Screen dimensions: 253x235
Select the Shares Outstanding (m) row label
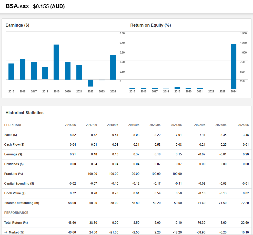click(x=22, y=203)
